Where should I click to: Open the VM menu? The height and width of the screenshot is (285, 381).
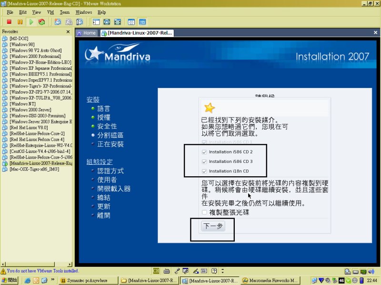(50, 12)
